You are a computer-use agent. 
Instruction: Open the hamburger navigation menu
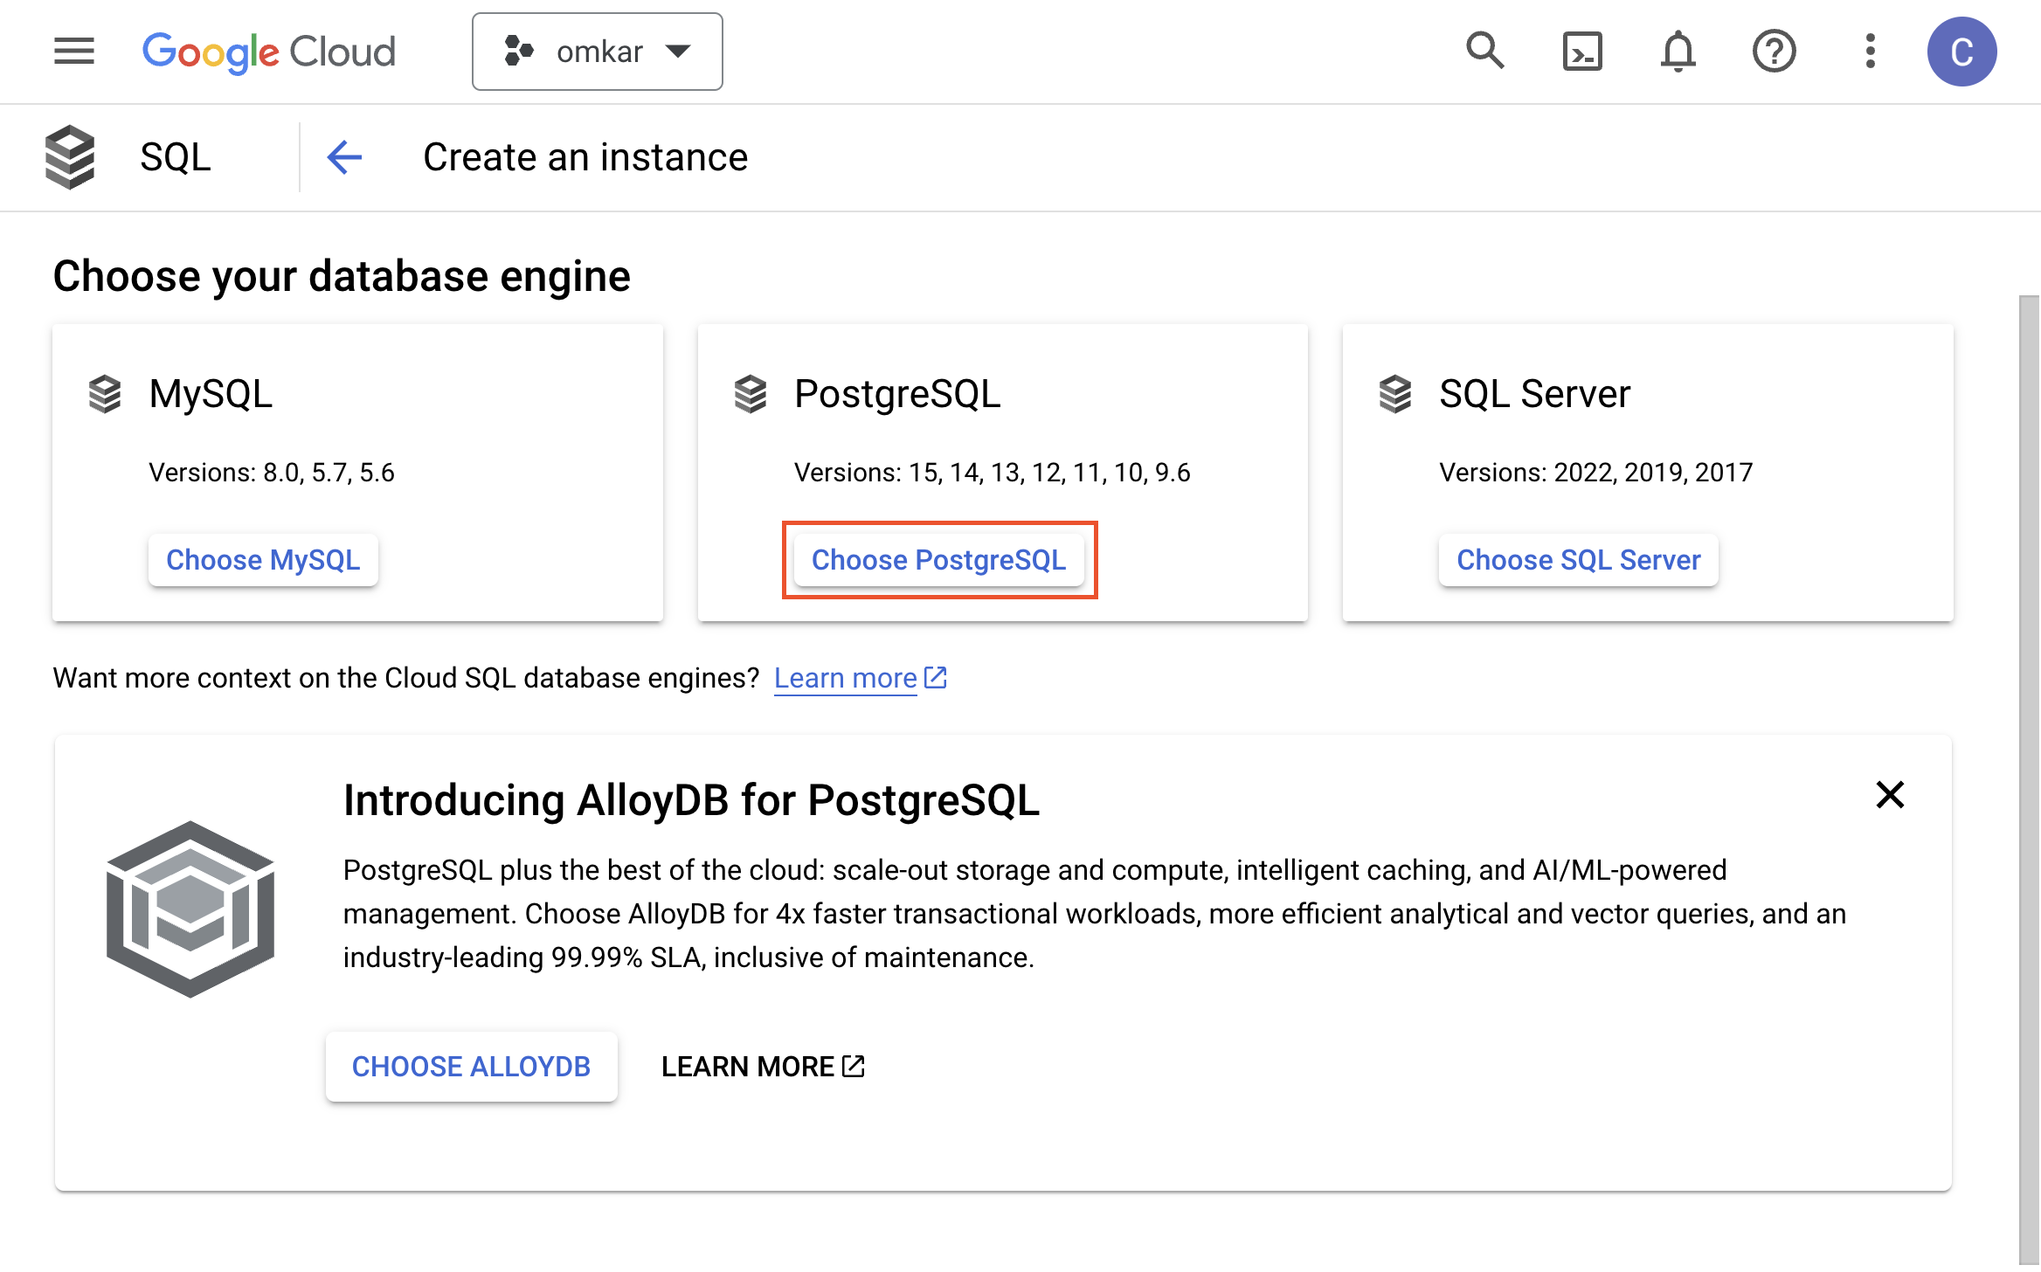(x=73, y=52)
